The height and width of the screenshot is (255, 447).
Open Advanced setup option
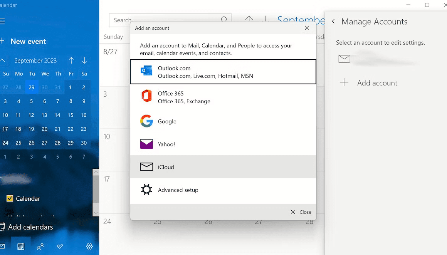click(x=223, y=190)
